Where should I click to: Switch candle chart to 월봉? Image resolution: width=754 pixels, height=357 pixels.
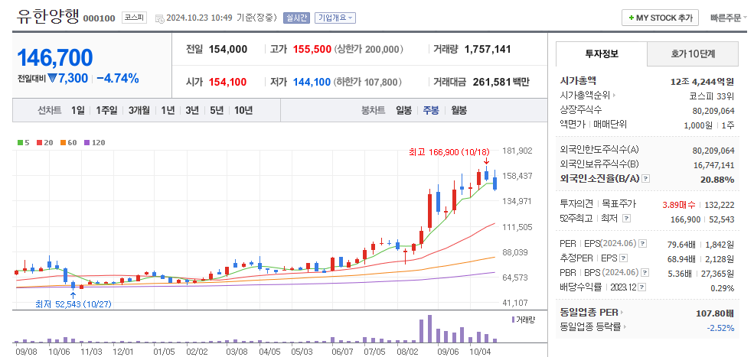point(459,110)
